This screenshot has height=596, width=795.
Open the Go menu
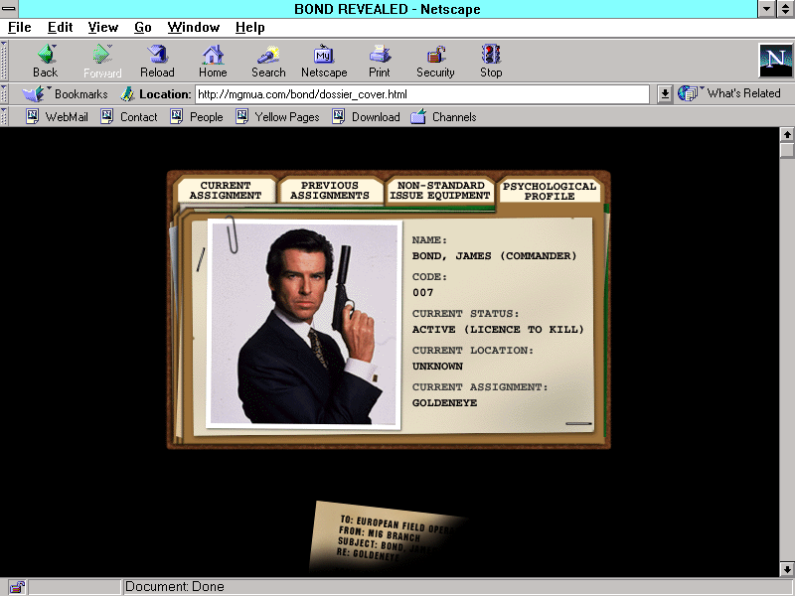click(x=143, y=28)
